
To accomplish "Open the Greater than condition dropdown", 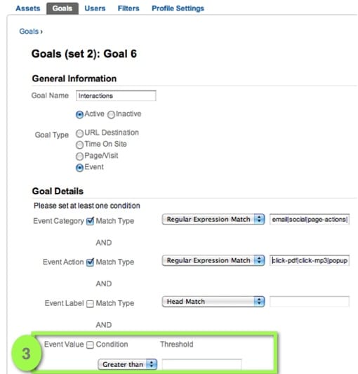I will (x=128, y=364).
